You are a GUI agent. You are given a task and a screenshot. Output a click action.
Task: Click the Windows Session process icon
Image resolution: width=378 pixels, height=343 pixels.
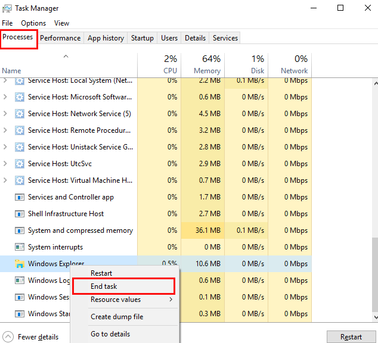click(20, 297)
